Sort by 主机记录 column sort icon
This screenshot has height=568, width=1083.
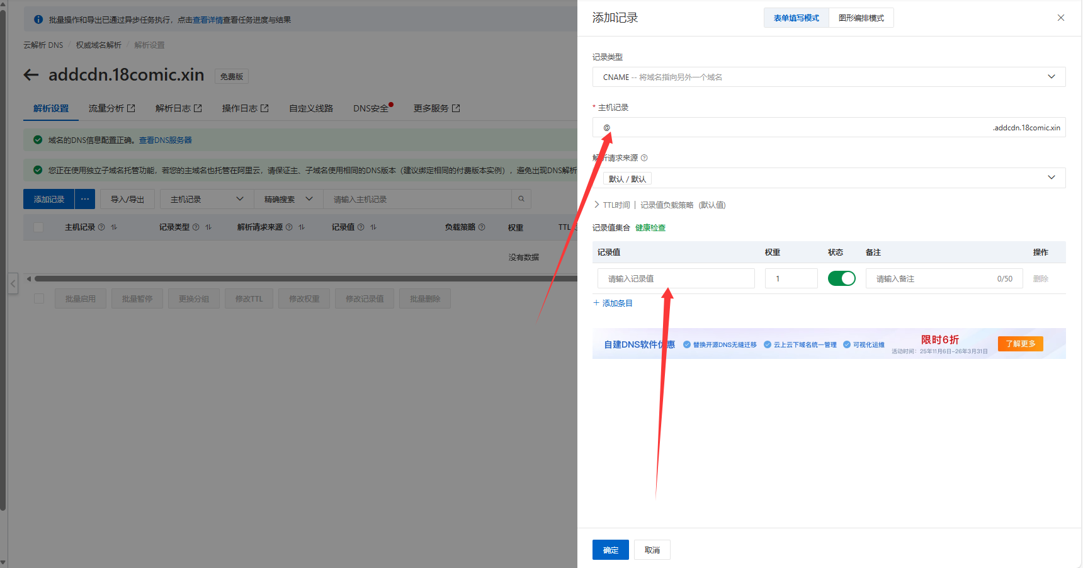pyautogui.click(x=114, y=227)
